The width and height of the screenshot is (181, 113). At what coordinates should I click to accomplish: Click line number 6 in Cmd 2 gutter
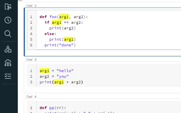[x=31, y=45]
